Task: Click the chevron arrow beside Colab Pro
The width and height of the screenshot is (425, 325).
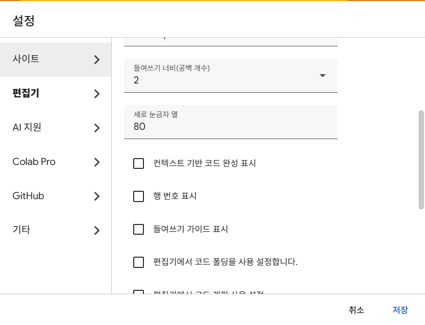Action: point(97,162)
